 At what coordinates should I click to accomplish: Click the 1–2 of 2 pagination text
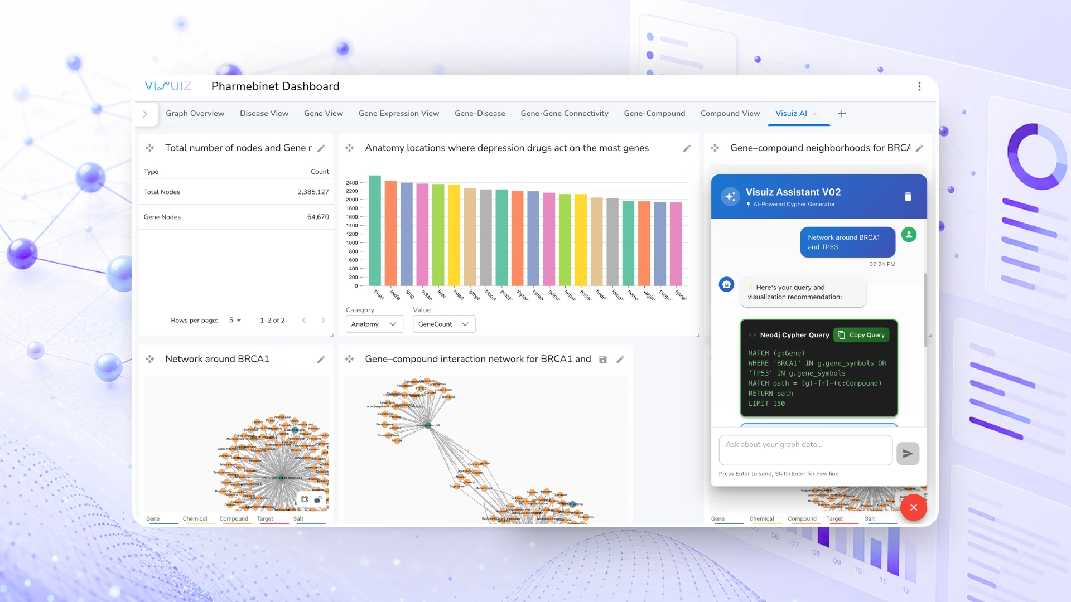point(272,321)
